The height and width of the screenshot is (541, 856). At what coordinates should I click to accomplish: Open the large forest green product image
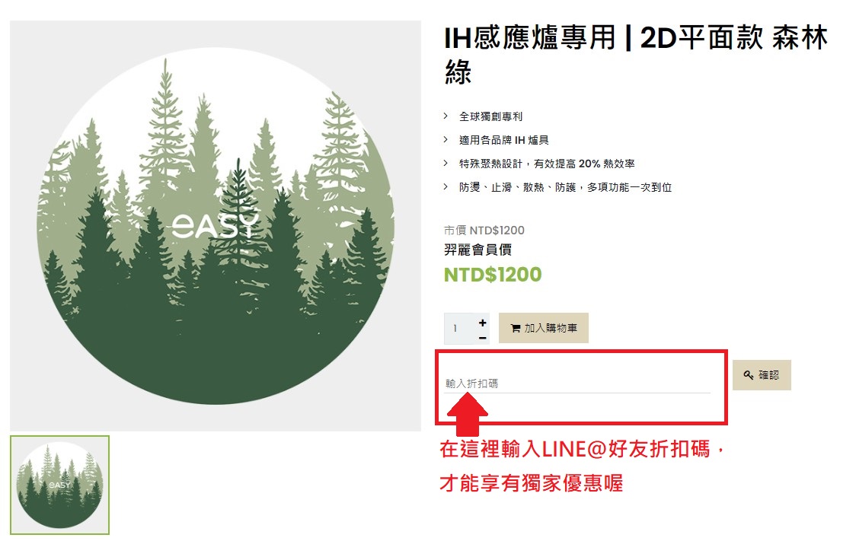pos(215,226)
